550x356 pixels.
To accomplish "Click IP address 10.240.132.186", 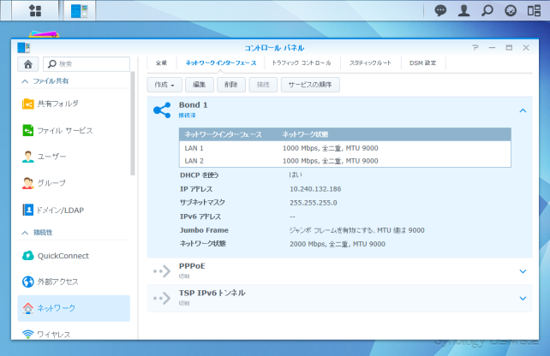I will click(x=315, y=189).
